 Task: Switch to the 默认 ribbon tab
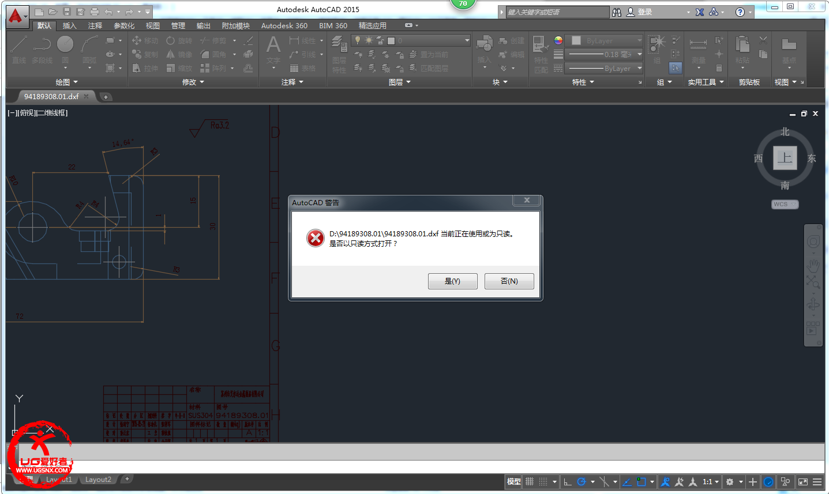point(44,25)
